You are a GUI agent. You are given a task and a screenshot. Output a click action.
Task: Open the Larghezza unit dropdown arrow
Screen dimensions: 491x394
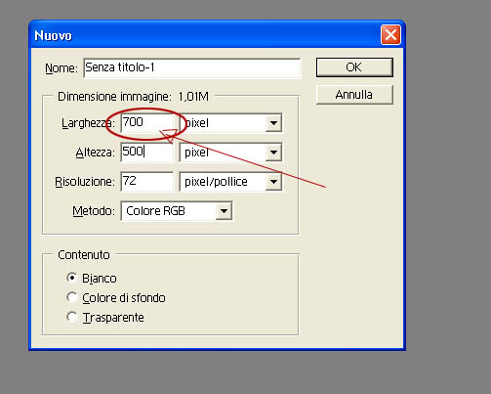(273, 123)
